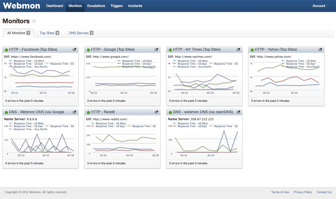The width and height of the screenshot is (336, 199).
Task: Open Contact Us link
Action: pyautogui.click(x=324, y=192)
